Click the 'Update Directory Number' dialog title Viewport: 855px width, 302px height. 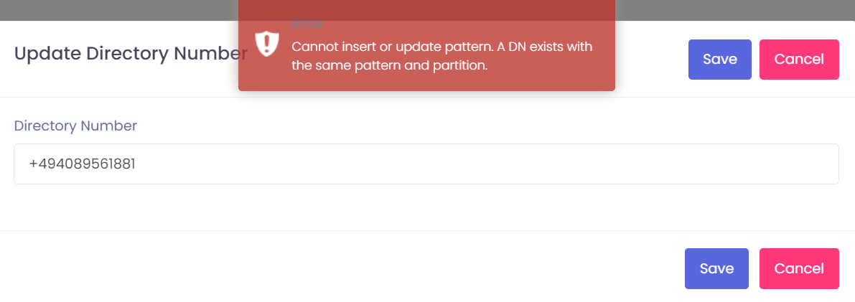tap(131, 54)
